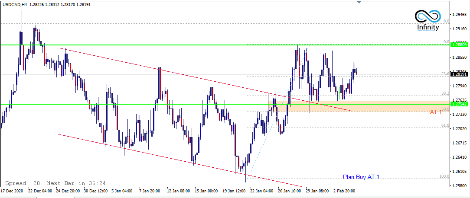Click the current price label 1.28191
Viewport: 470px width, 198px height.
pos(459,74)
